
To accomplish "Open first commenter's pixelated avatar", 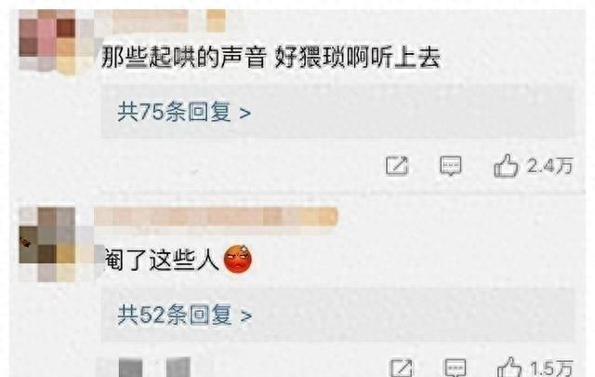I will click(x=57, y=41).
